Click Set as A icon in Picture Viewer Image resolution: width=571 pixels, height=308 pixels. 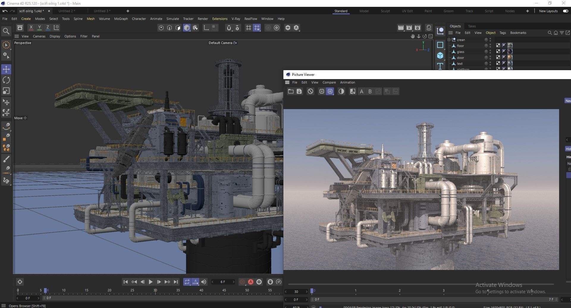point(362,92)
